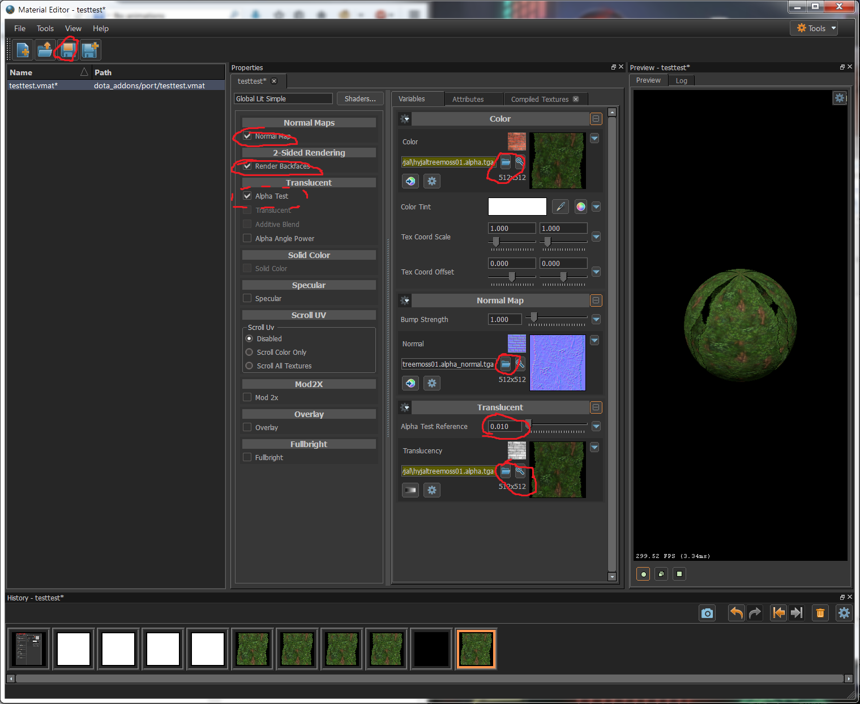Pick Color Tint with eyedropper icon
Image resolution: width=860 pixels, height=704 pixels.
tap(561, 207)
